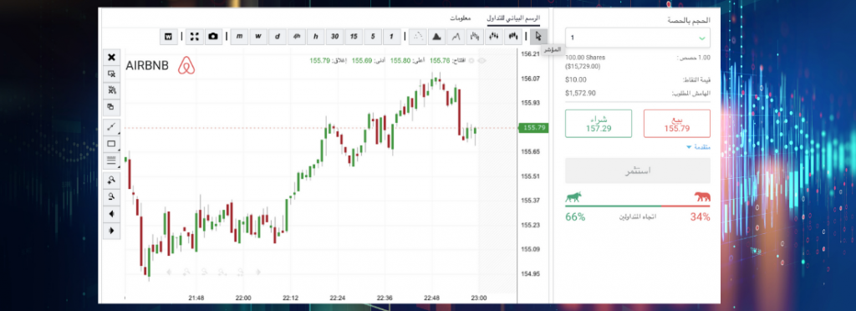The width and height of the screenshot is (856, 311).
Task: Take a chart snapshot with camera icon
Action: coord(213,37)
